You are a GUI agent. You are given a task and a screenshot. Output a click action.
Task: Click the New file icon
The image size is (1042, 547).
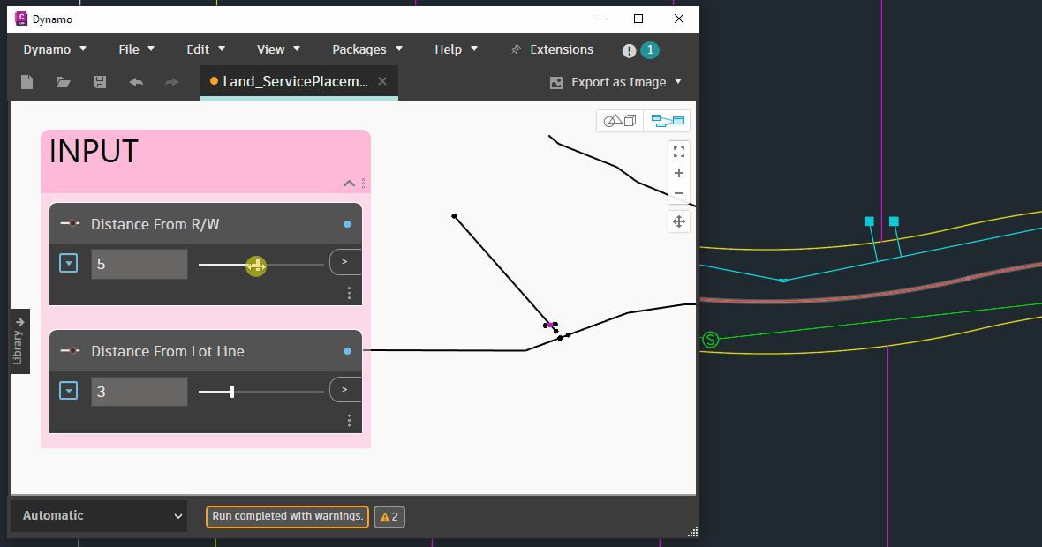coord(27,82)
